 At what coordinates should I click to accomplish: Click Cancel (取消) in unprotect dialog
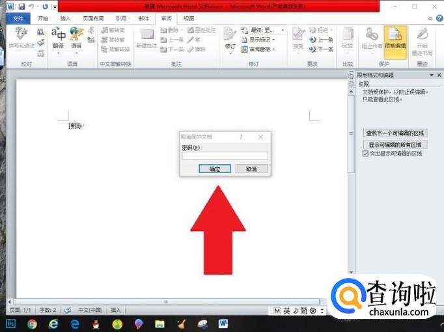coord(251,169)
